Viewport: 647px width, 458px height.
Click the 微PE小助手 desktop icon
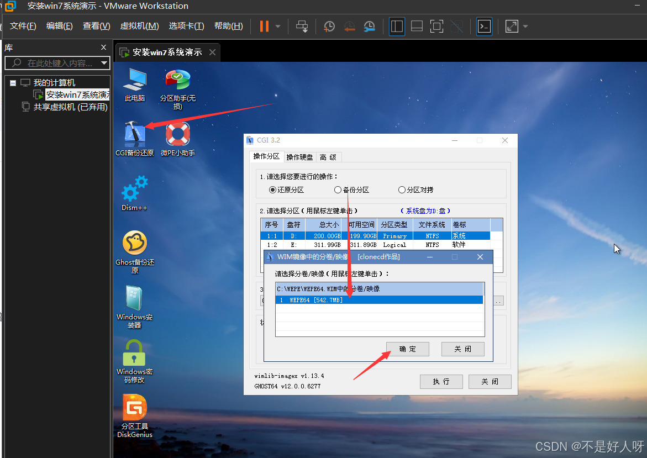pyautogui.click(x=178, y=139)
